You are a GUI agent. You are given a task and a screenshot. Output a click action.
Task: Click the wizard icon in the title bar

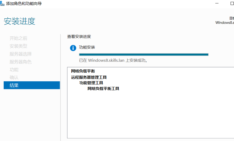tap(2, 3)
